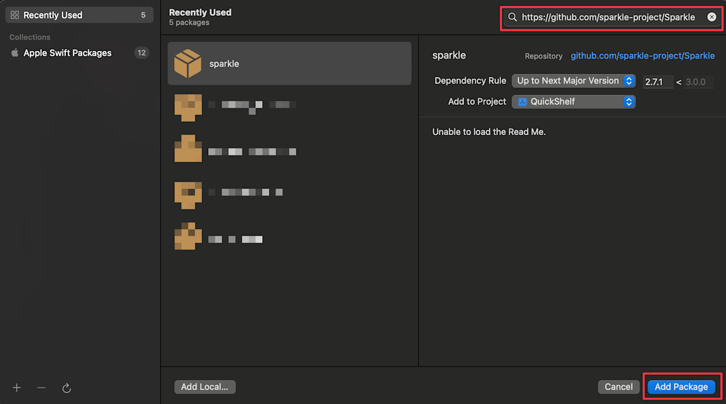
Task: Click the '5 packages' subtitle
Action: point(189,22)
